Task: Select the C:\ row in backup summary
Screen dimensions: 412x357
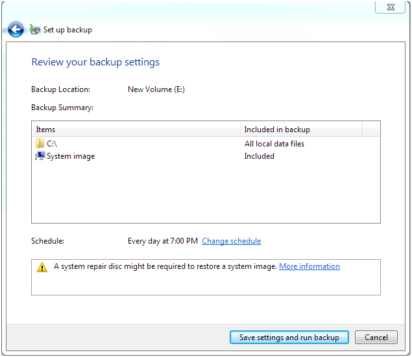Action: coord(206,143)
